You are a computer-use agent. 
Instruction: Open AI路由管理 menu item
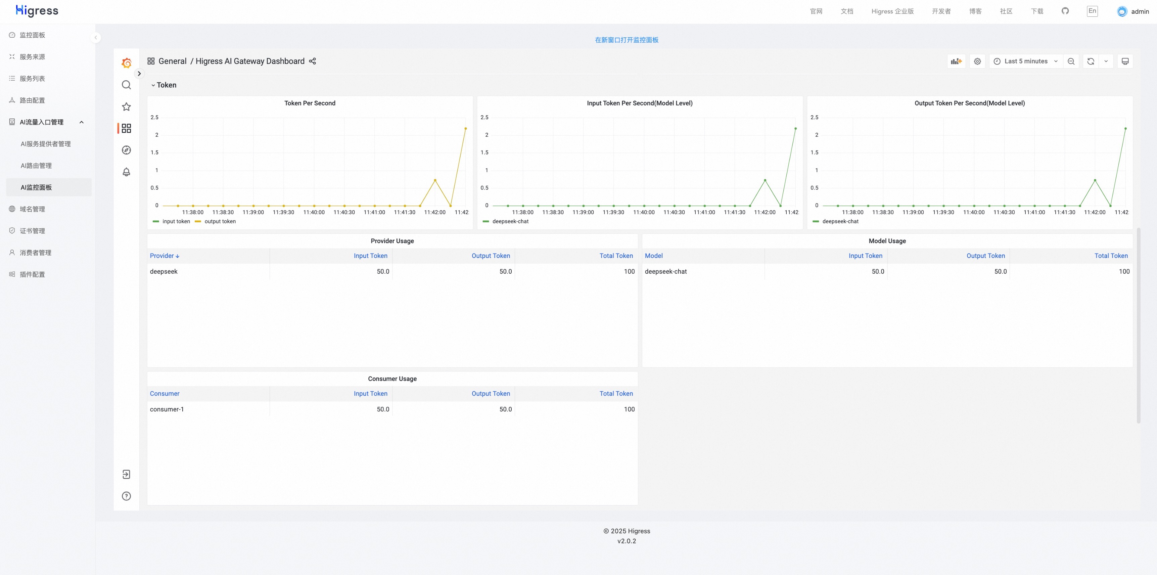point(36,165)
